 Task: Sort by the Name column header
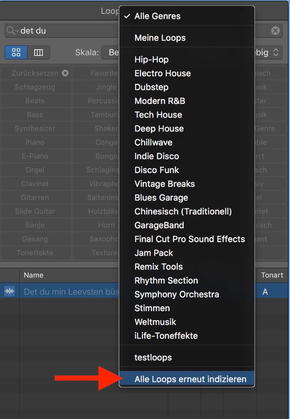pyautogui.click(x=33, y=275)
